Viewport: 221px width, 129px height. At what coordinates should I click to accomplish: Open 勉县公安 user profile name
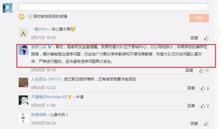[x=39, y=47]
